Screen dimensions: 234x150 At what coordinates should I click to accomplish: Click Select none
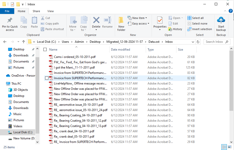(197, 24)
